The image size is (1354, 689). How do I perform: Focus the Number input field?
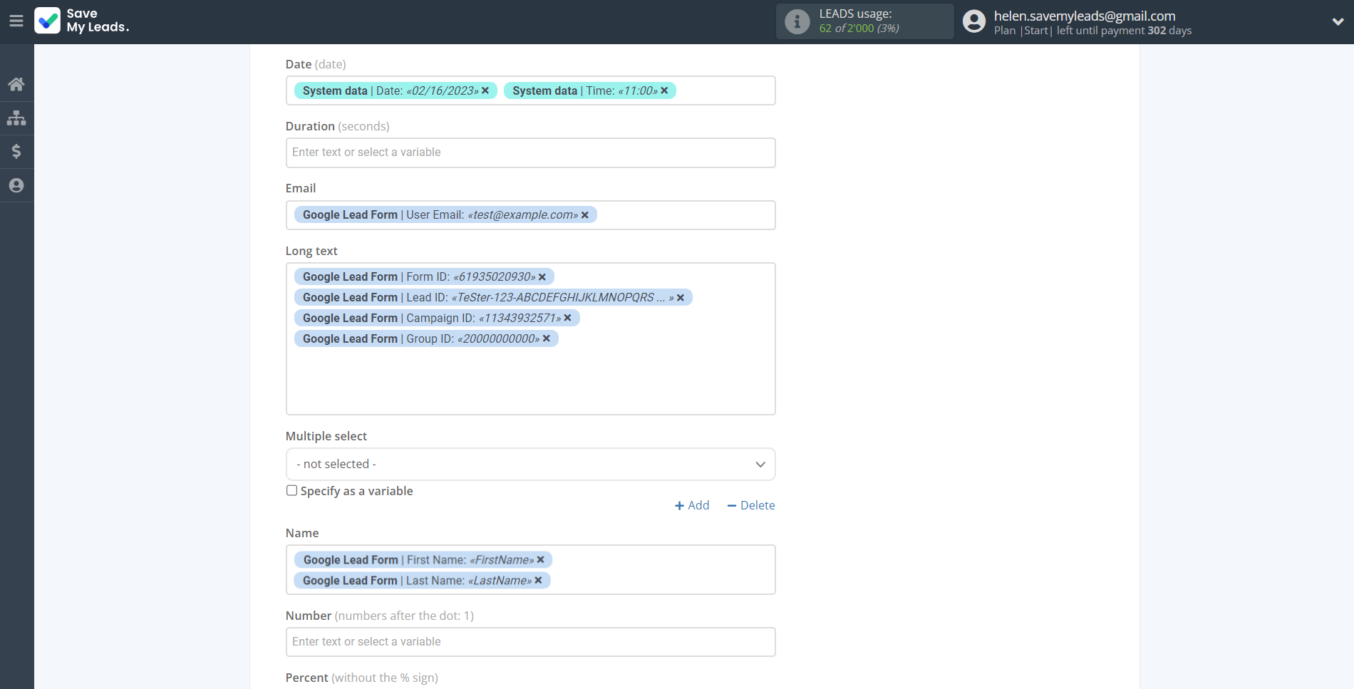(x=530, y=642)
